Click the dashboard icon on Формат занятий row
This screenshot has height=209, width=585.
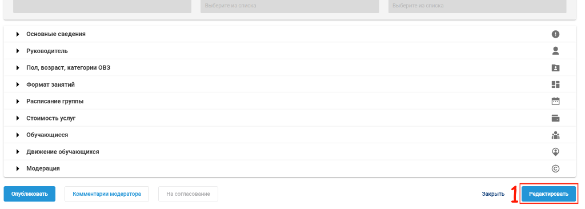[x=555, y=85]
